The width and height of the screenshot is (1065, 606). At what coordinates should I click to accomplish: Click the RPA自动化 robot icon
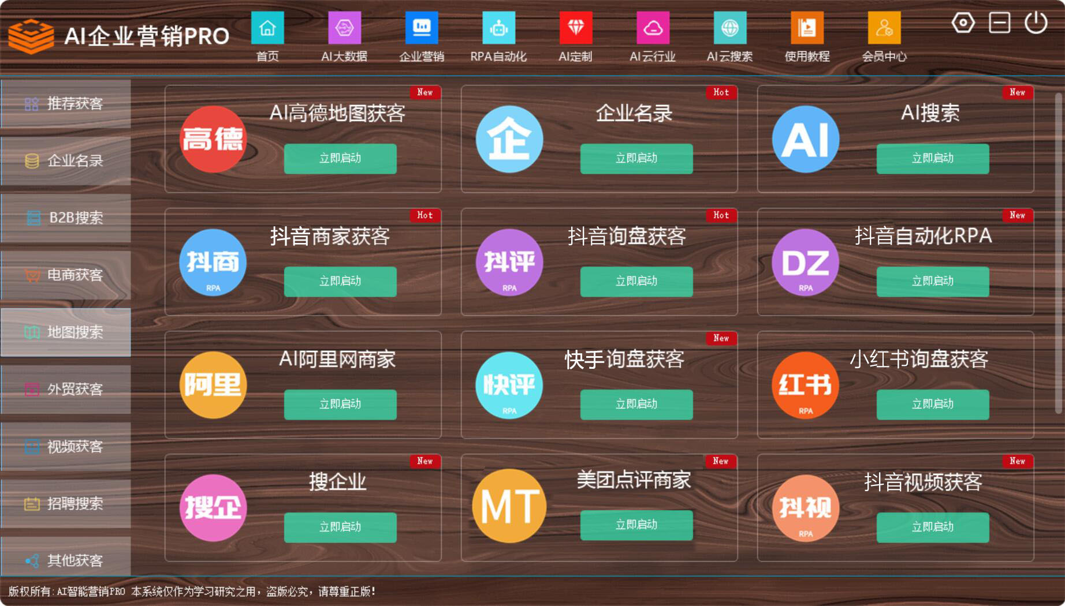[x=498, y=28]
